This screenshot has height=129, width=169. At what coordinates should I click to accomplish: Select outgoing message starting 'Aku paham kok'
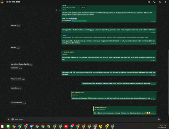click(x=109, y=74)
